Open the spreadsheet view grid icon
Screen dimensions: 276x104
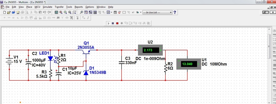[x=95, y=12]
